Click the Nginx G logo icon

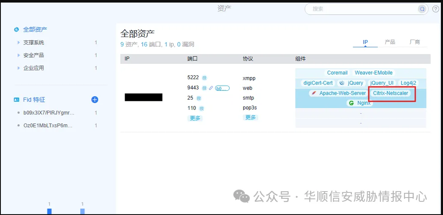351,103
